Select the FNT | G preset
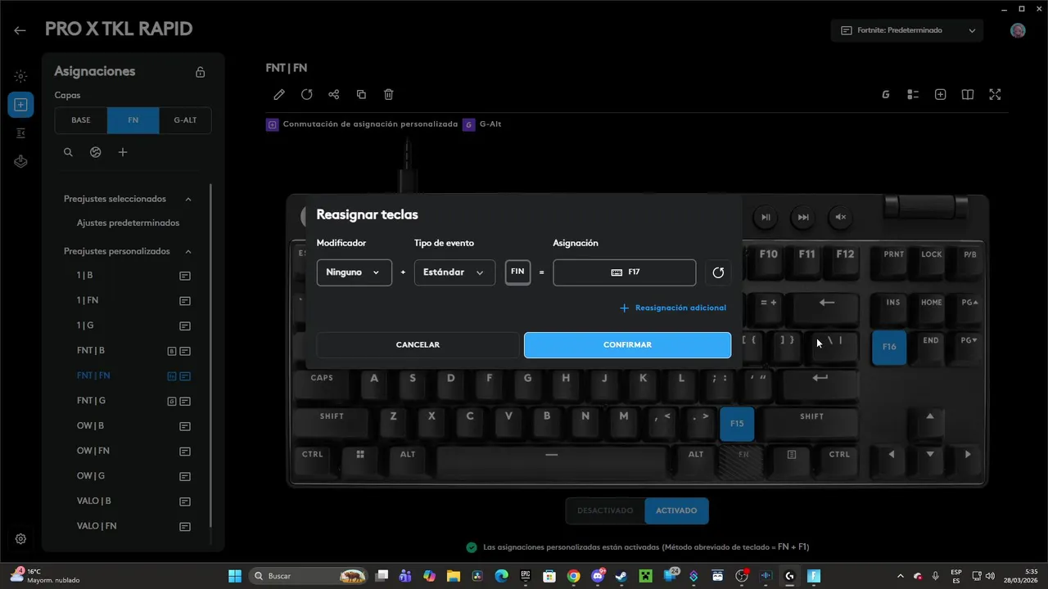Screen dimensions: 1048x589 point(91,401)
